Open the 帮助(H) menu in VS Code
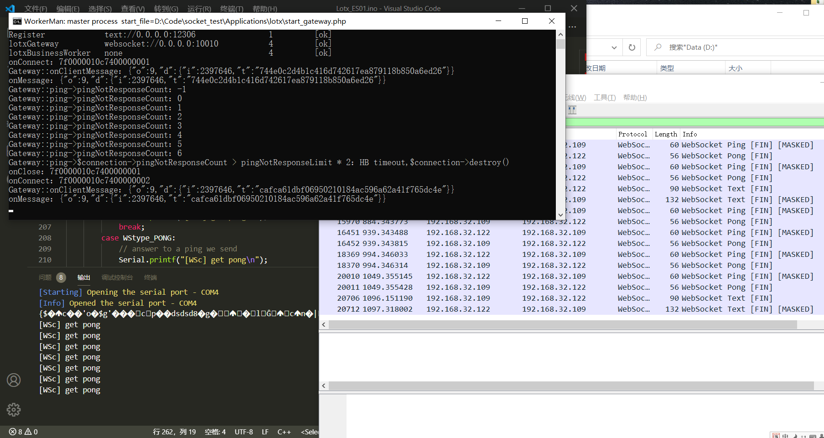Screen dimensions: 824x438 click(264, 9)
